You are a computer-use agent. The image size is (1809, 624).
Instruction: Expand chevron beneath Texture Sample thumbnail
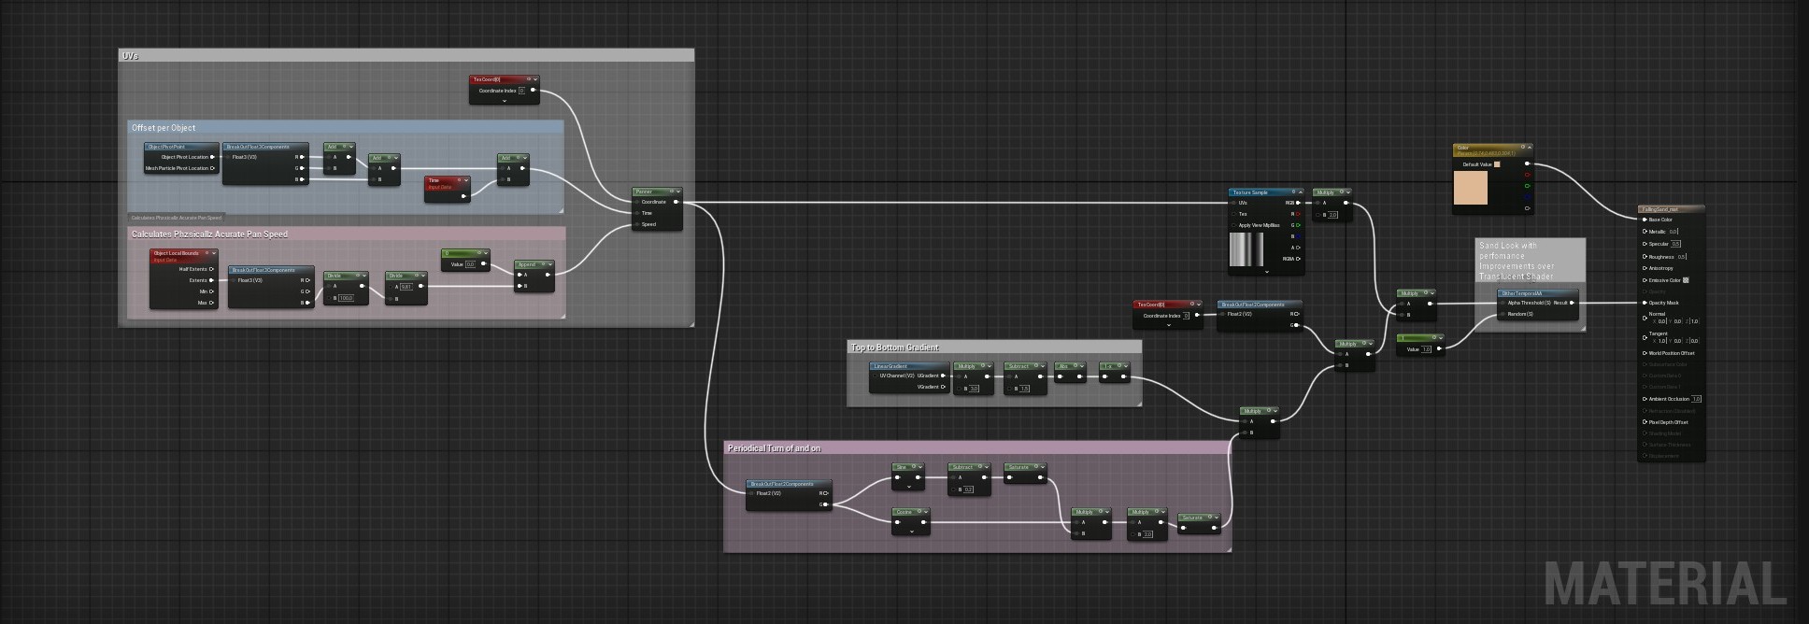1267,272
